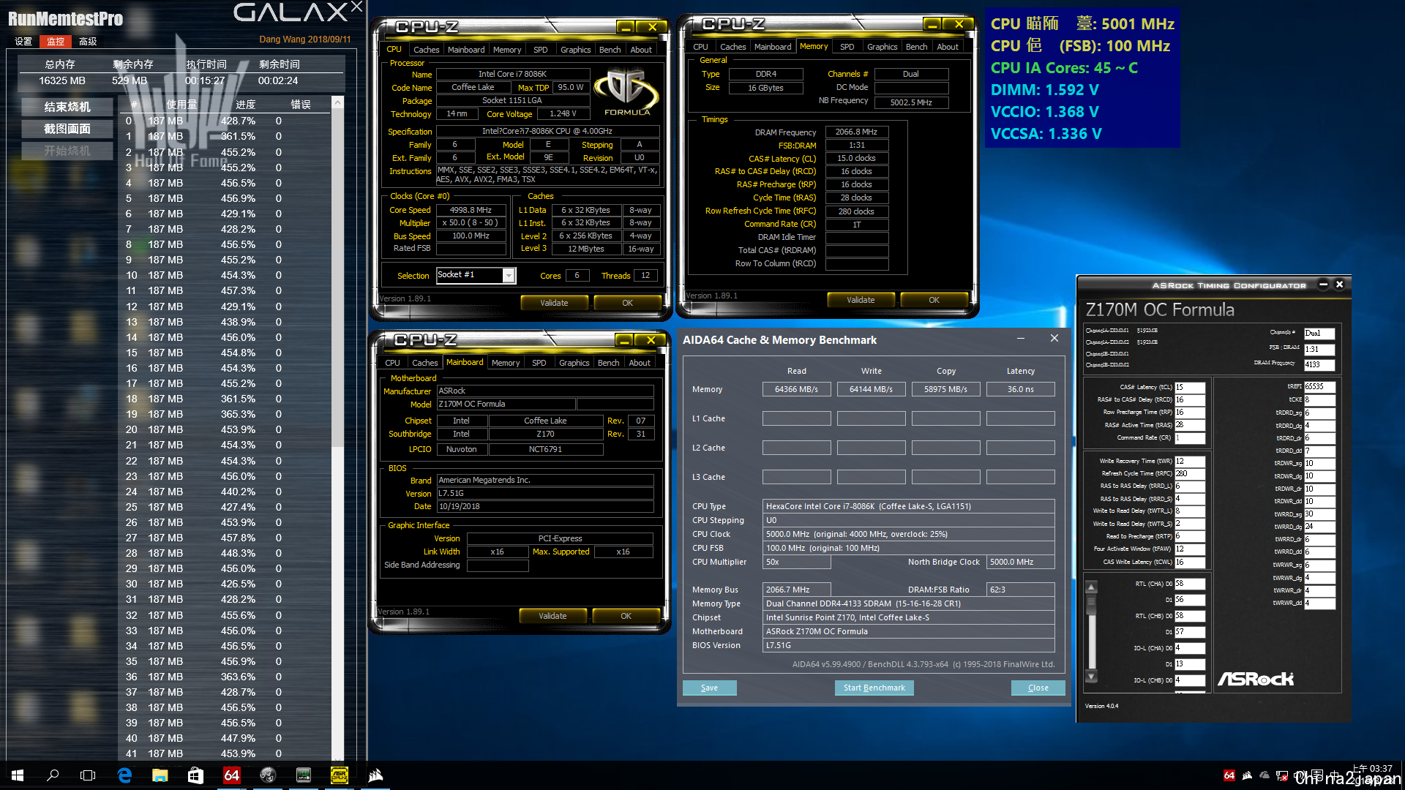Viewport: 1405px width, 790px height.
Task: Click the round gray globe taskbar icon
Action: coord(268,775)
